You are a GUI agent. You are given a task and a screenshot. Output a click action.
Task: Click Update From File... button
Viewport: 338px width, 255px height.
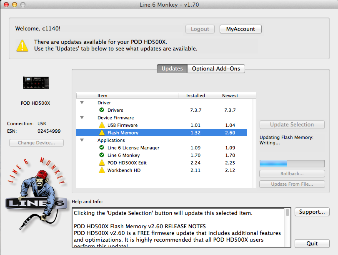(x=292, y=184)
